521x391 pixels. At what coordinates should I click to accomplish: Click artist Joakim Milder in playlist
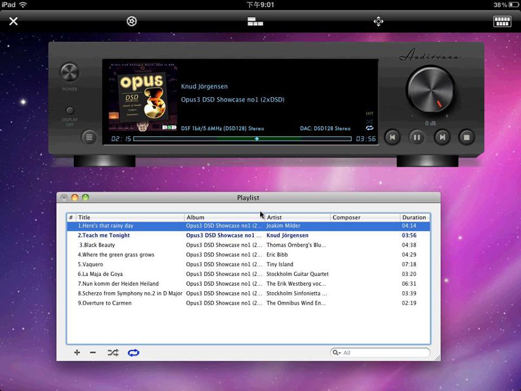click(283, 226)
